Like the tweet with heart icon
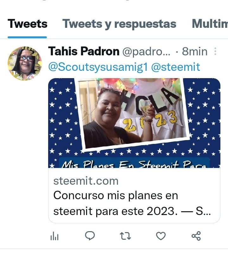 [161, 236]
